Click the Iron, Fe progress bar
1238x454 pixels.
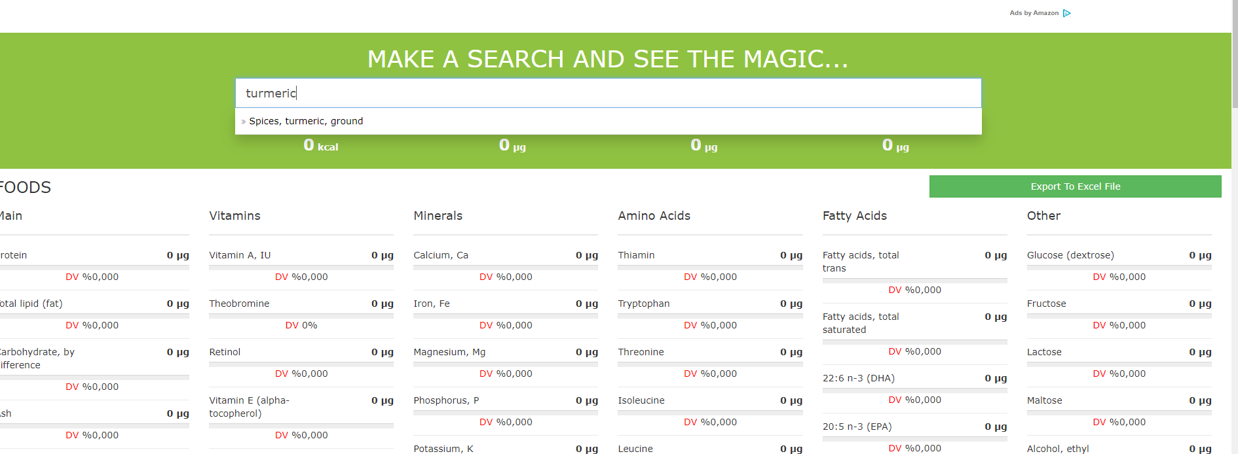[x=505, y=315]
